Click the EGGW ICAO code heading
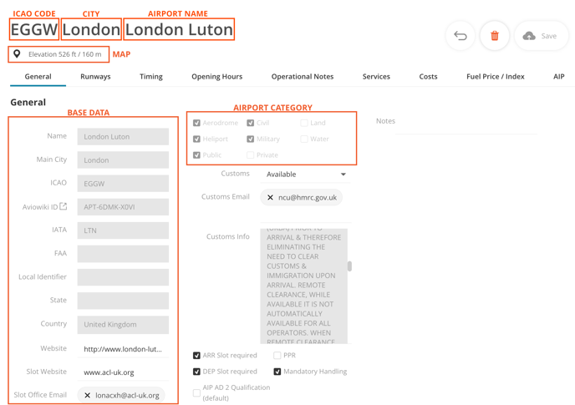Screen dimensions: 575x405 (34, 29)
